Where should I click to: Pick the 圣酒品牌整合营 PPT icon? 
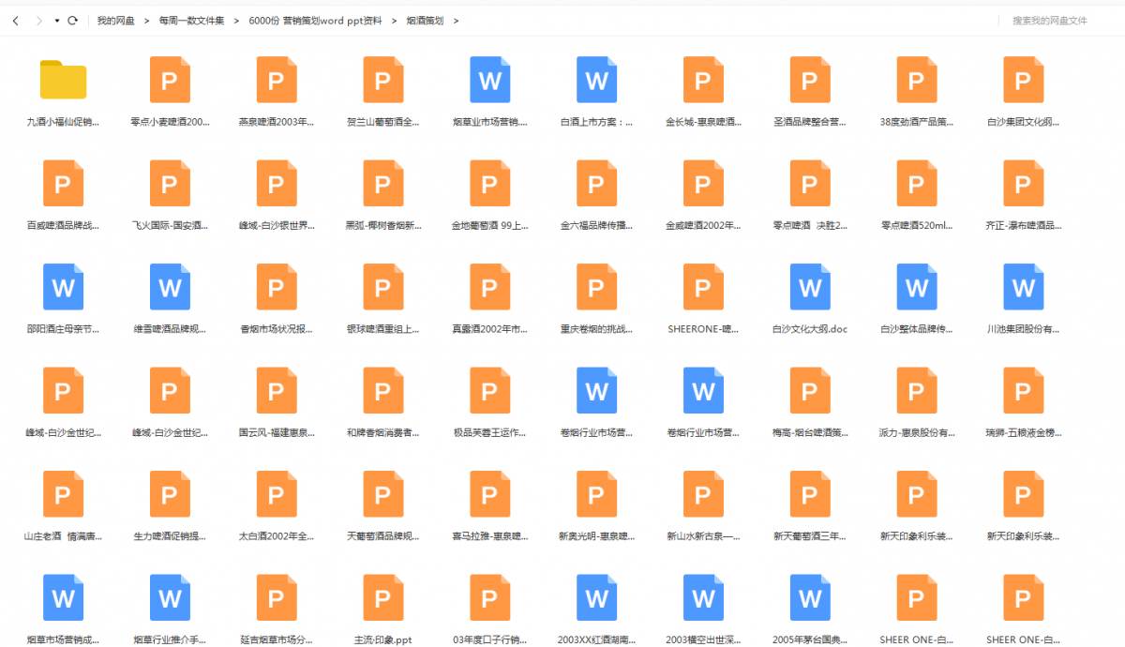pos(811,80)
